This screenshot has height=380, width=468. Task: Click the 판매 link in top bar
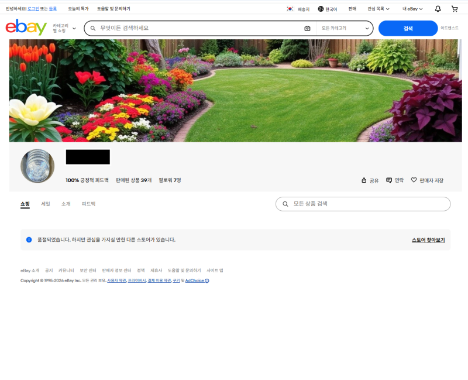pos(352,9)
